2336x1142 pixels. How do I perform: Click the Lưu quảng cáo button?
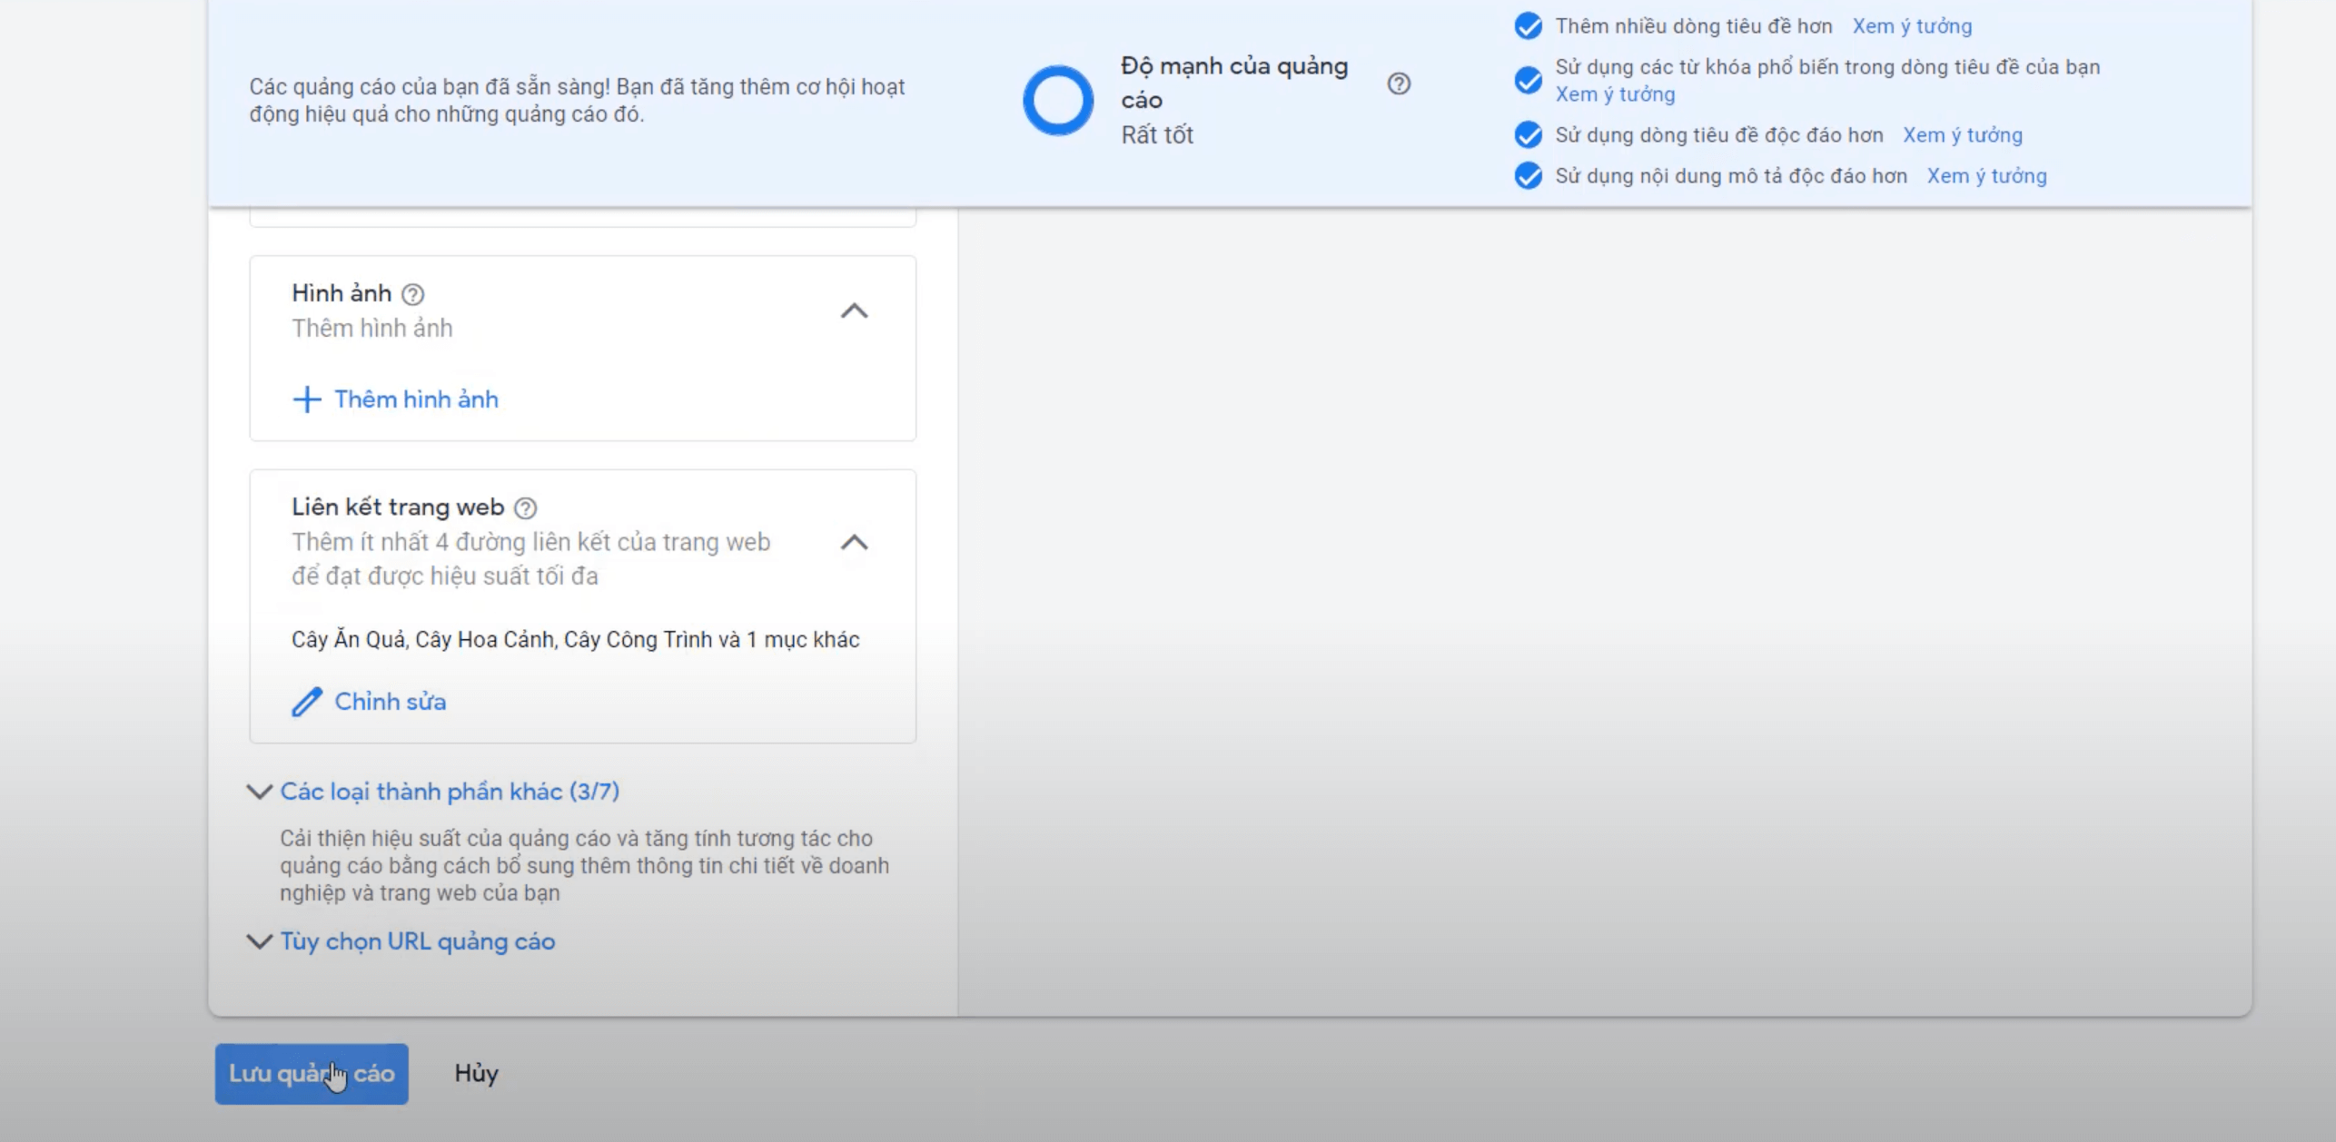[311, 1074]
